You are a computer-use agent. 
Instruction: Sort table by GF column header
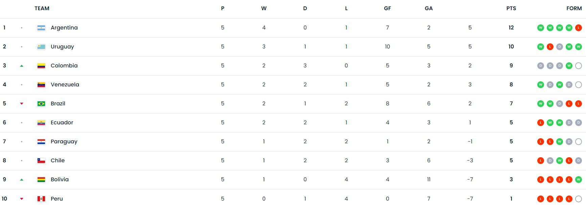pos(387,8)
